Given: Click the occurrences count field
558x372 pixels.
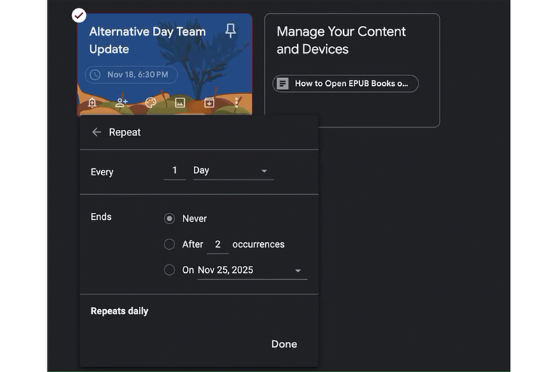Looking at the screenshot, I should [x=218, y=244].
